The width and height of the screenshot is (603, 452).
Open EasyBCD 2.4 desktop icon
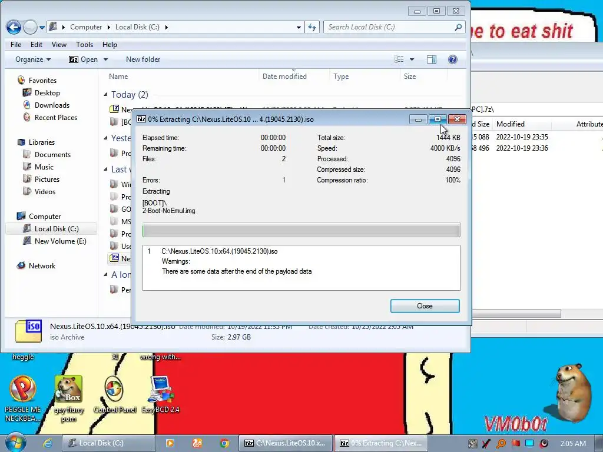tap(161, 395)
